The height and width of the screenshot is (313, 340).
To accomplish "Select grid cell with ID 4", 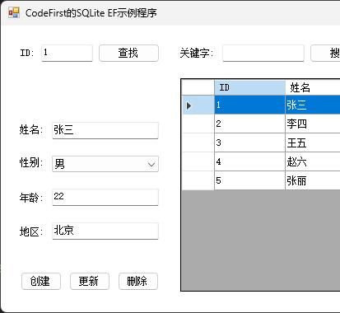I will [249, 161].
